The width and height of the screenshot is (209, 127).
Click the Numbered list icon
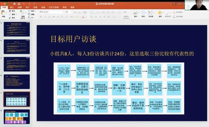pyautogui.click(x=97, y=12)
